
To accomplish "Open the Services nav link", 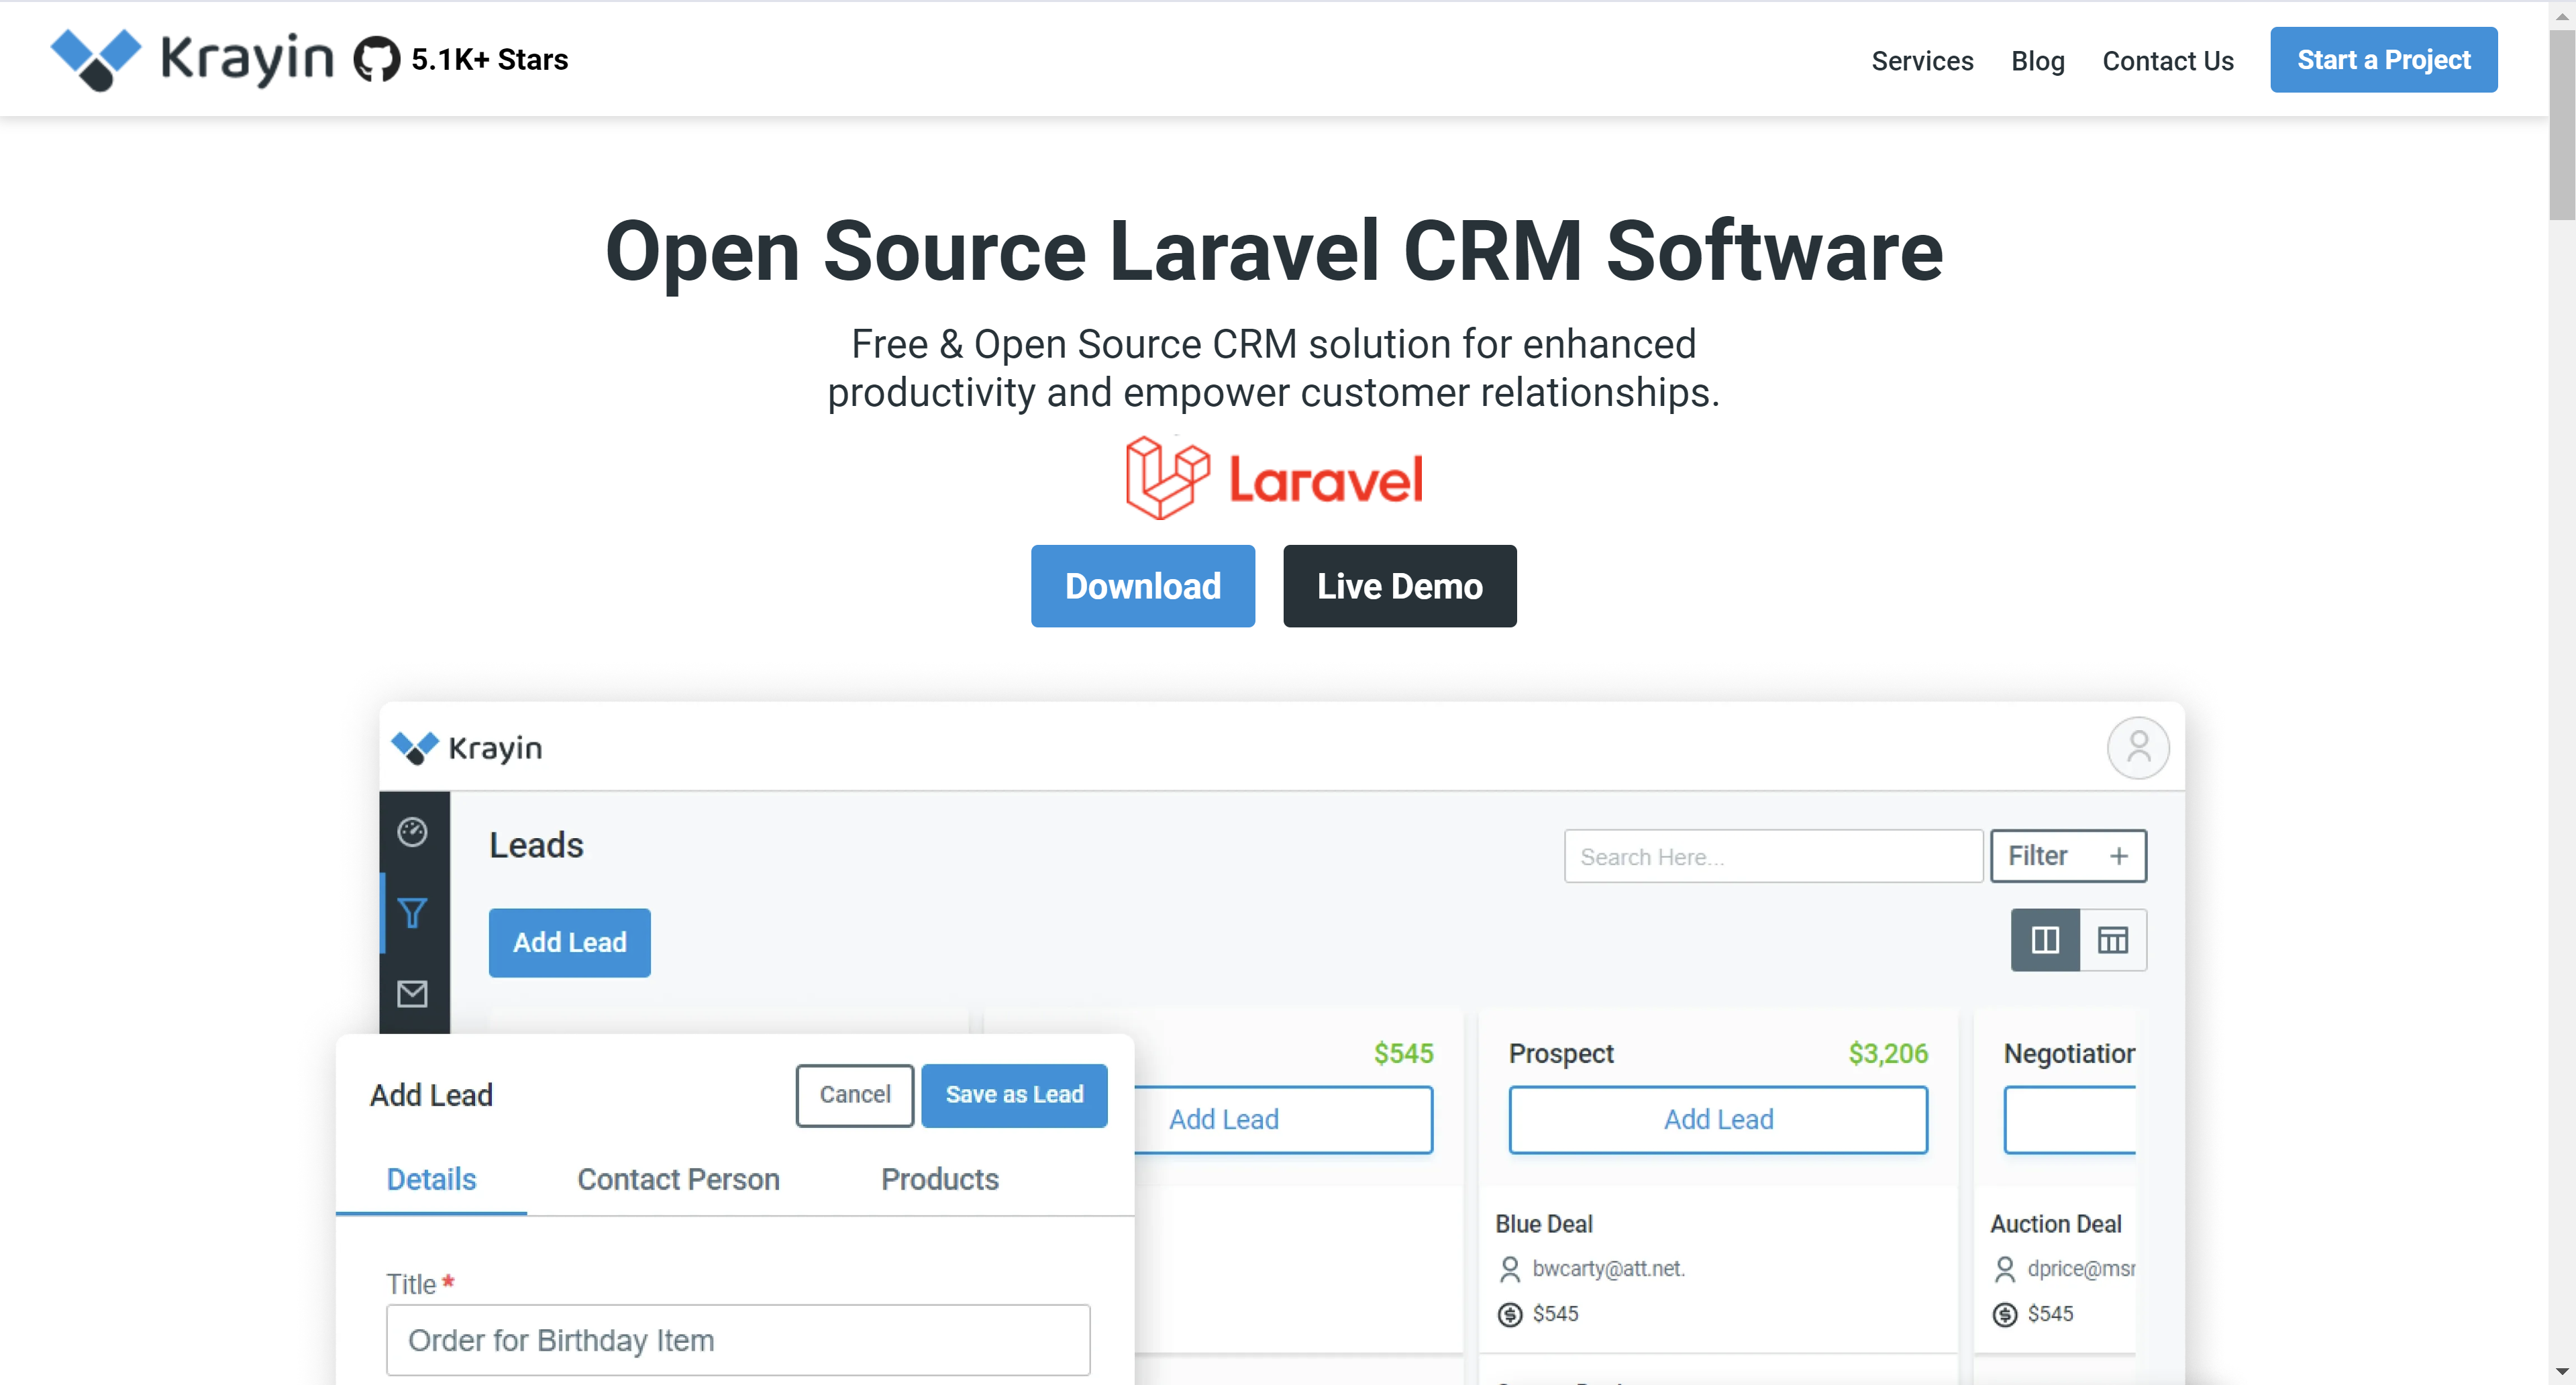I will click(x=1922, y=61).
